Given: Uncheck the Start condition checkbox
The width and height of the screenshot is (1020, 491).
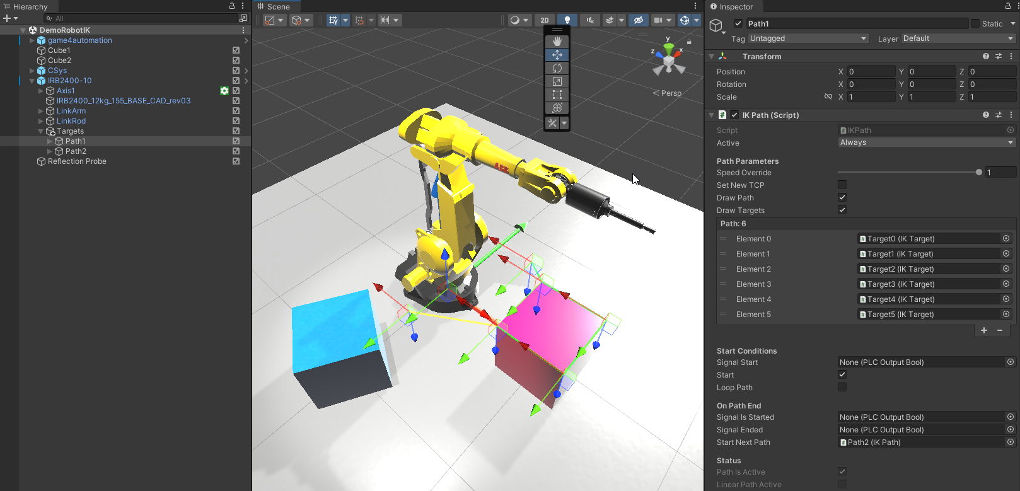Looking at the screenshot, I should 842,374.
